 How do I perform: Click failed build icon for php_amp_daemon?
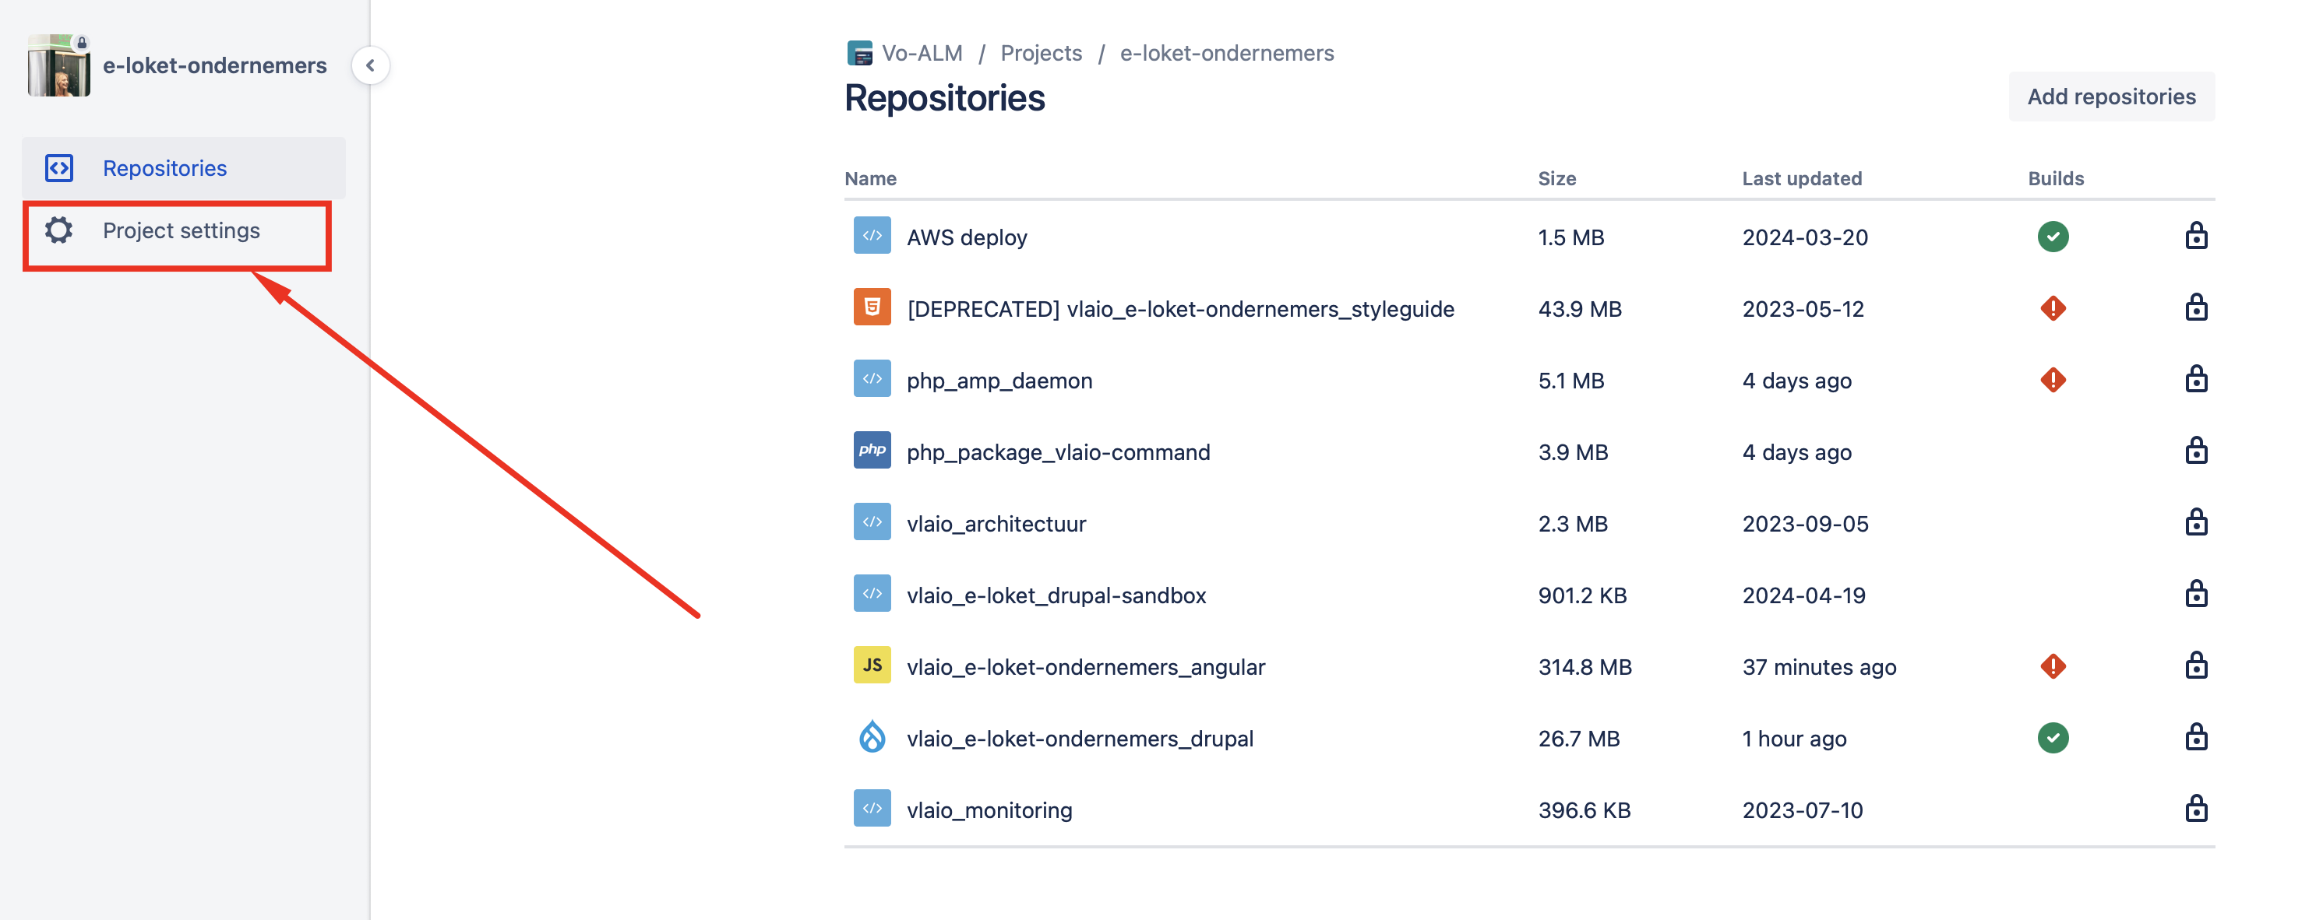click(2052, 381)
